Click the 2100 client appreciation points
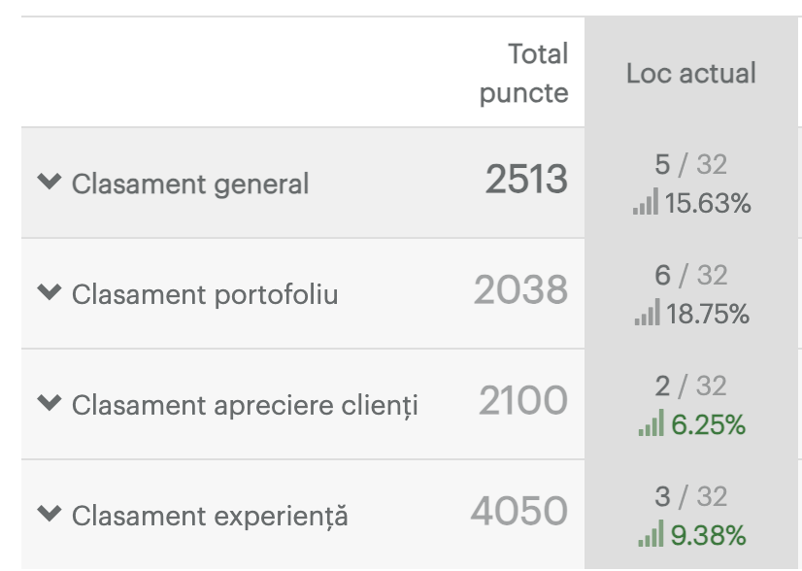802x571 pixels. pyautogui.click(x=523, y=400)
